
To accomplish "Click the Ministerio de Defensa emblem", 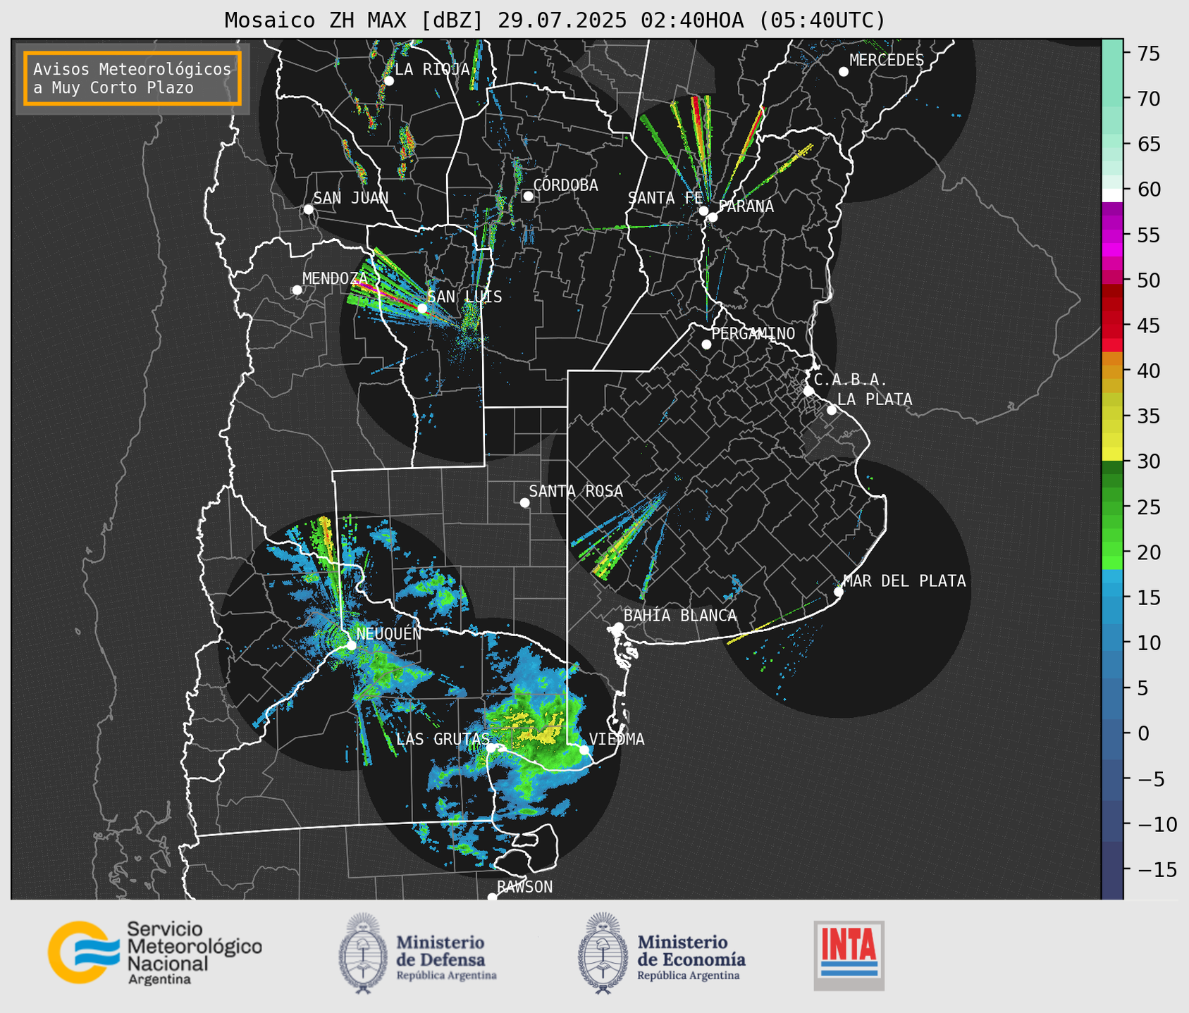I will (x=362, y=953).
